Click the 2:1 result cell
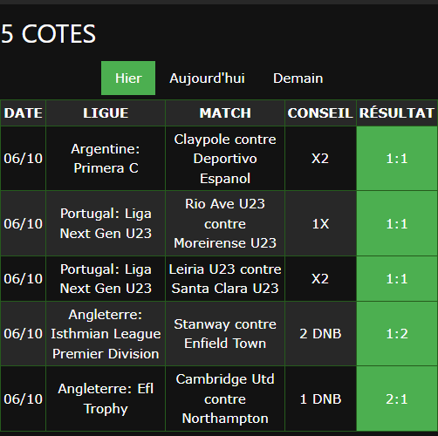Image resolution: width=438 pixels, height=436 pixels. (x=397, y=399)
